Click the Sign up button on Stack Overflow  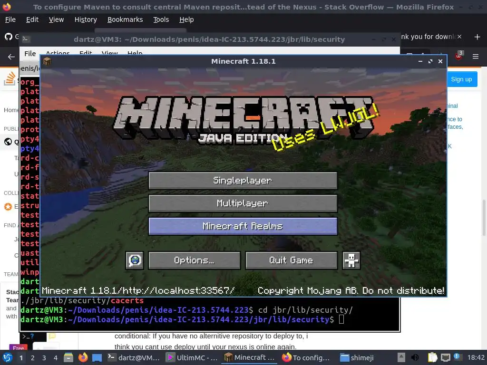pyautogui.click(x=461, y=79)
